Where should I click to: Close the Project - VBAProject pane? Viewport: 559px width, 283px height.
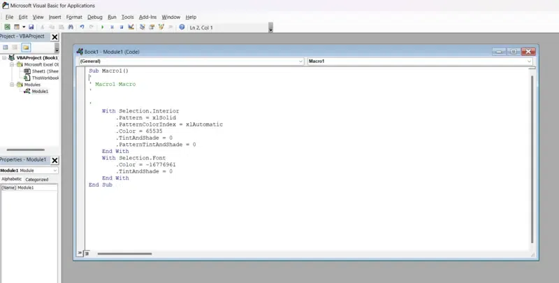(55, 37)
